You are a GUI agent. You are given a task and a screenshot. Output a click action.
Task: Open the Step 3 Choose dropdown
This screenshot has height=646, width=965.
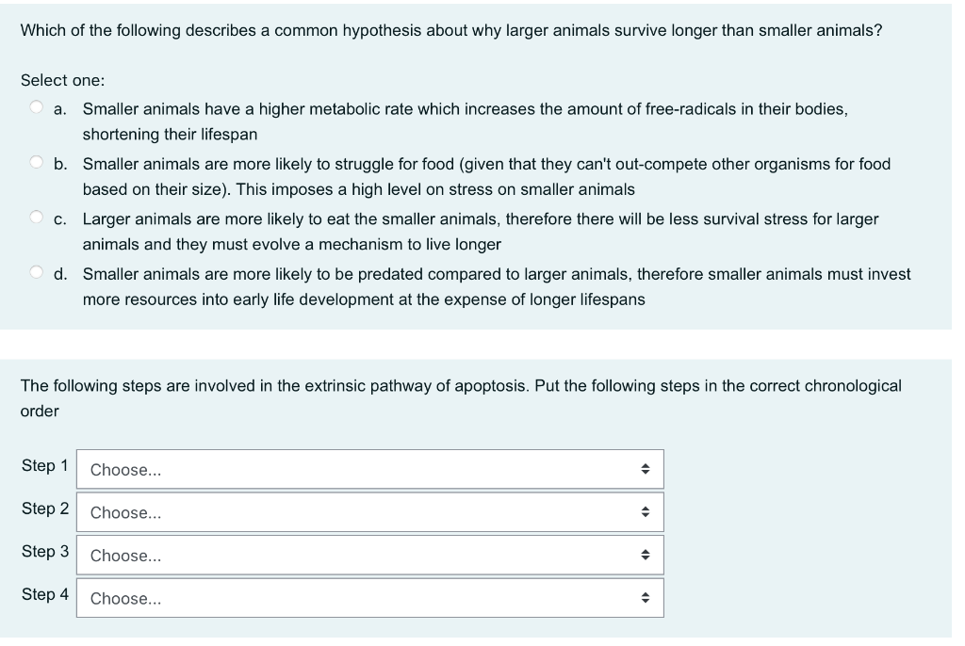coord(368,555)
